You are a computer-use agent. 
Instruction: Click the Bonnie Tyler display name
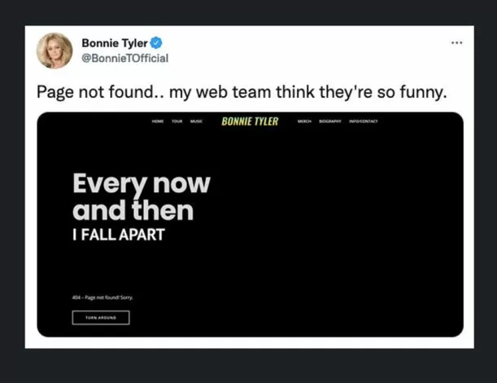[x=113, y=42]
